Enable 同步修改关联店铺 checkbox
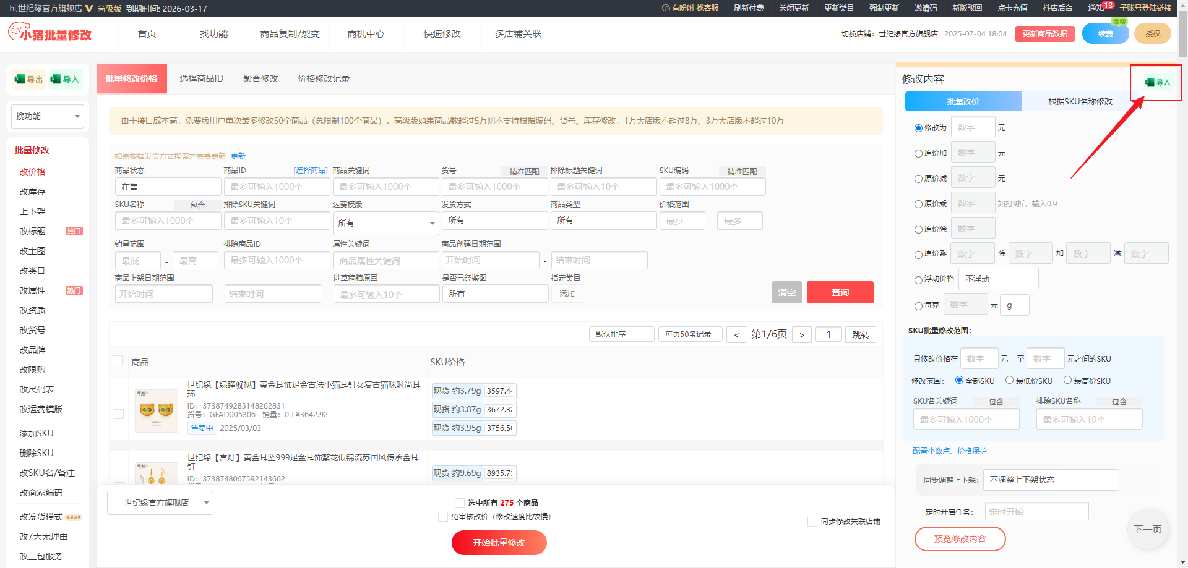1188x568 pixels. (812, 522)
